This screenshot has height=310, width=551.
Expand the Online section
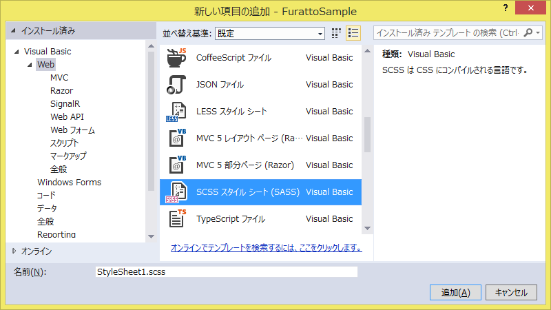pyautogui.click(x=13, y=251)
